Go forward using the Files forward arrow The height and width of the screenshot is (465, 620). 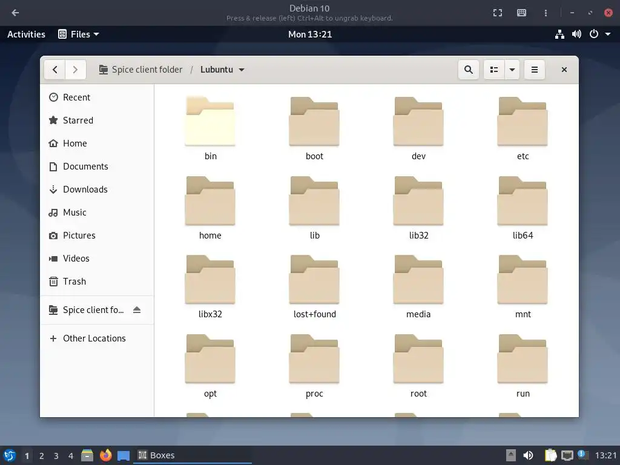click(75, 70)
